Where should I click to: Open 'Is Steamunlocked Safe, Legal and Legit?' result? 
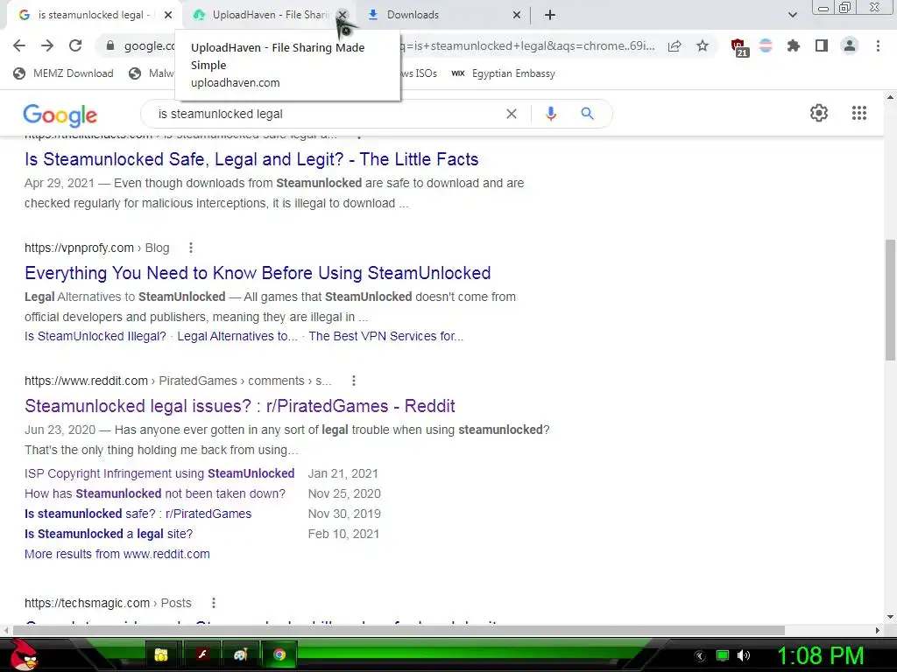point(251,159)
